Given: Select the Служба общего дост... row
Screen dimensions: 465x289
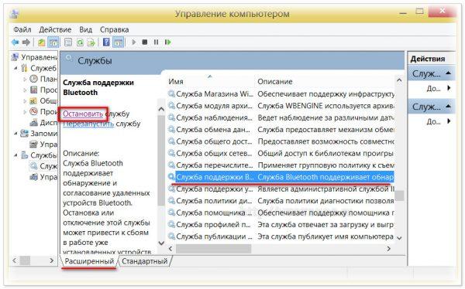Looking at the screenshot, I should coord(281,141).
